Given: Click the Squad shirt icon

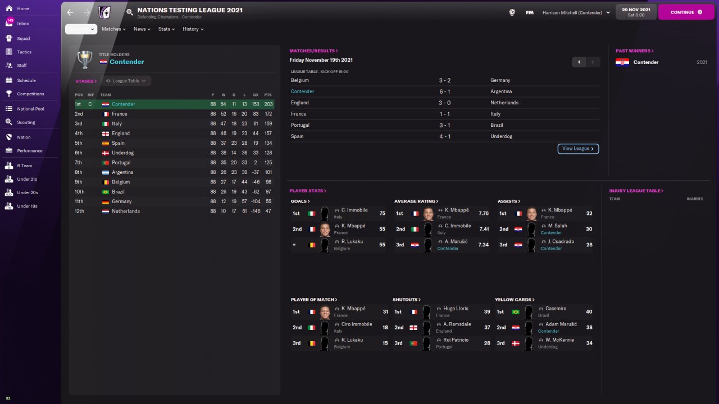Looking at the screenshot, I should pos(9,39).
